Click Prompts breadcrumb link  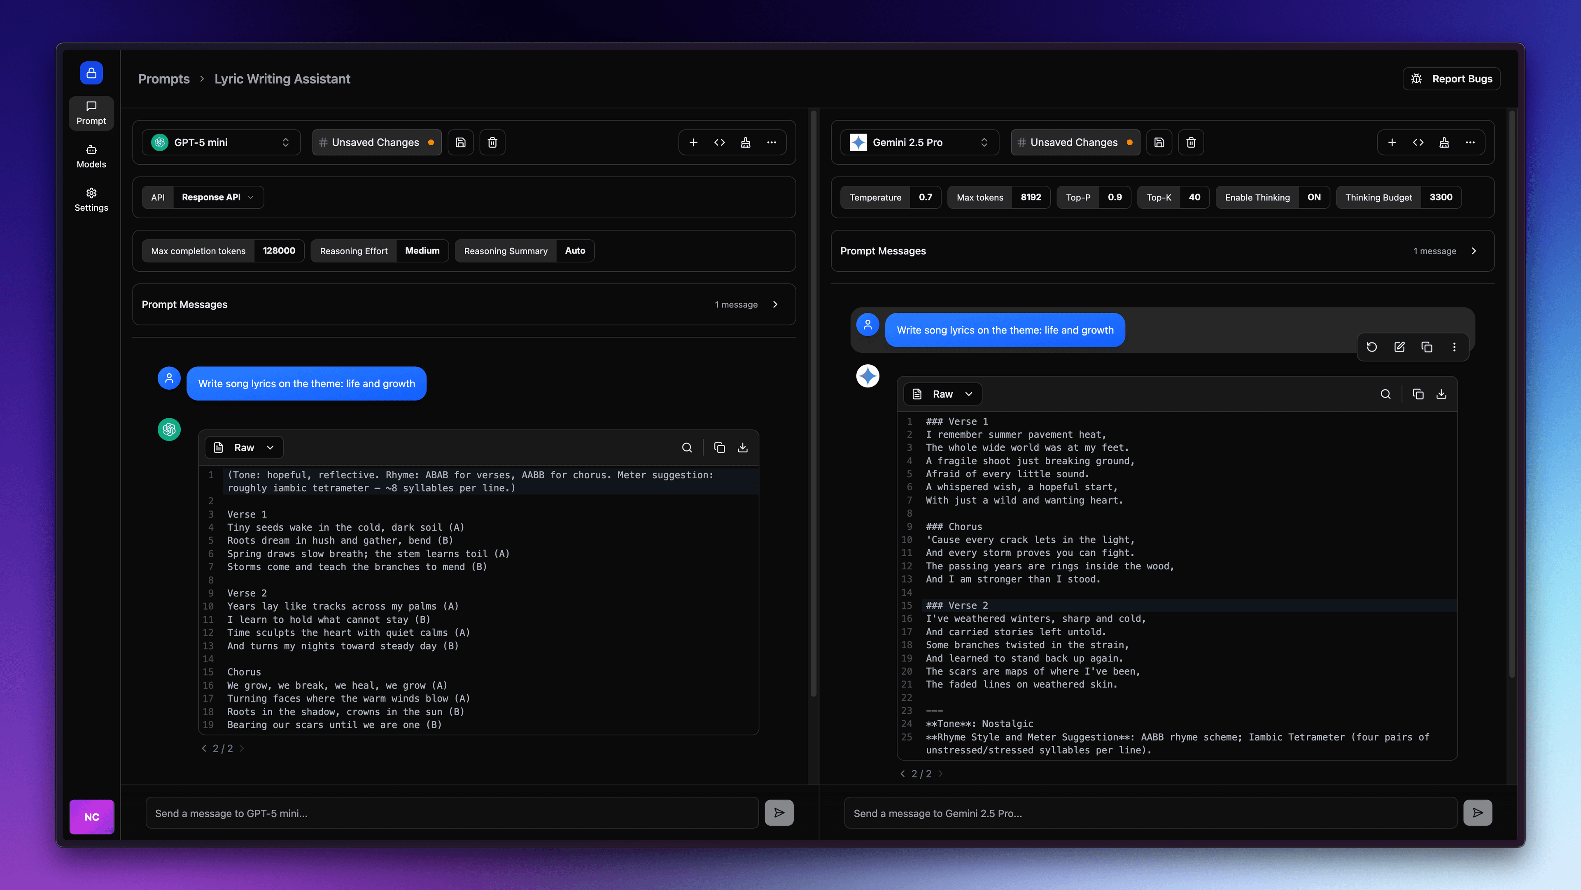[x=163, y=79]
